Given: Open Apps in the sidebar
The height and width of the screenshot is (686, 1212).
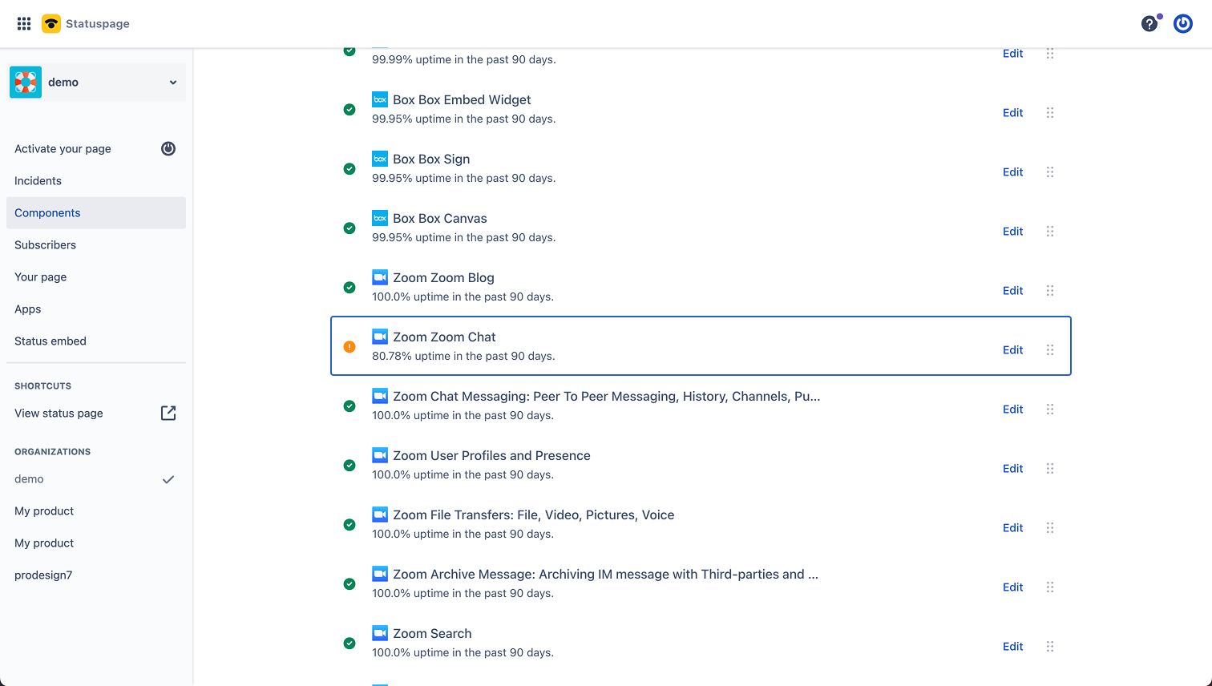Looking at the screenshot, I should 96,309.
